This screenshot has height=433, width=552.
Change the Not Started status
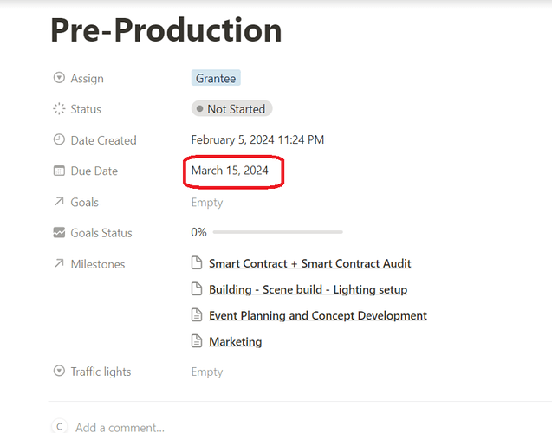[x=231, y=109]
